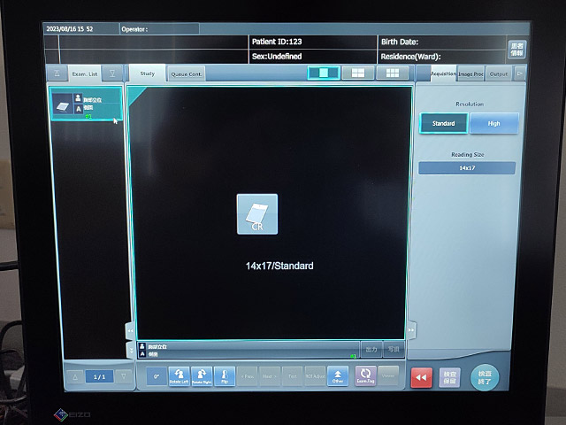566x425 pixels.
Task: Click the date and time 2023/08/16 display
Action: [70, 29]
